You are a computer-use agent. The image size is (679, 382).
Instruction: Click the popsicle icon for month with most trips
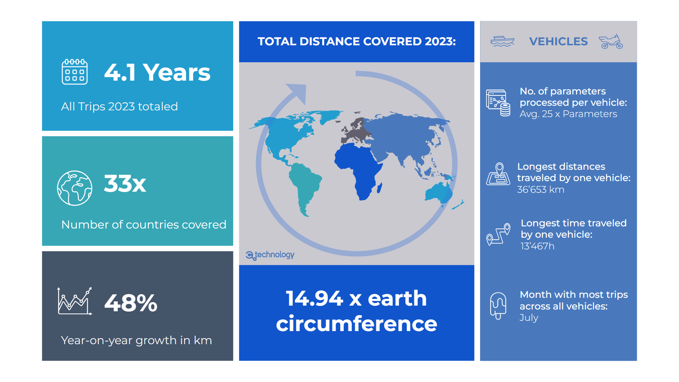[x=498, y=306]
